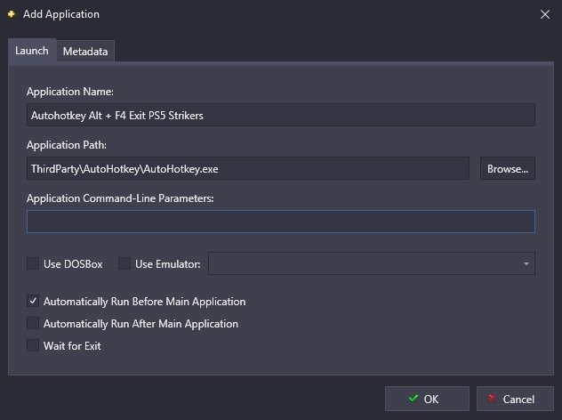Uncheck Automatically Run Before Main Application
The width and height of the screenshot is (562, 420).
[33, 301]
